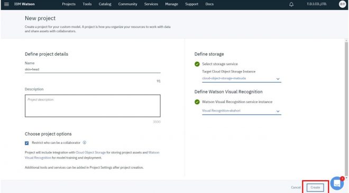Click the notifications bell icon

click(291, 4)
